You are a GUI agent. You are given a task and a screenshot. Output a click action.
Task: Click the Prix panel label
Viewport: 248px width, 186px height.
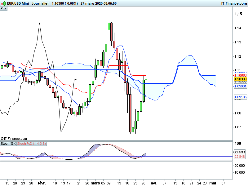click(4, 9)
